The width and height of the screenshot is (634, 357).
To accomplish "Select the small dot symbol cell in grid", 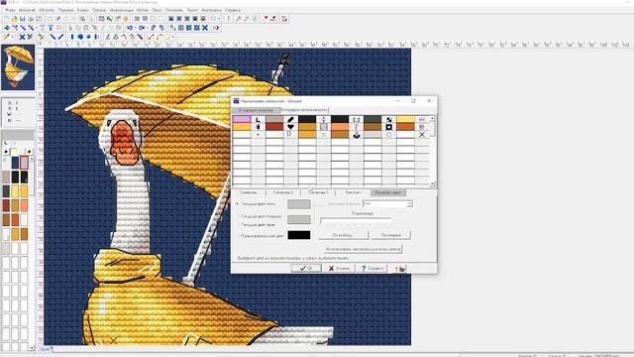I will pos(258,135).
